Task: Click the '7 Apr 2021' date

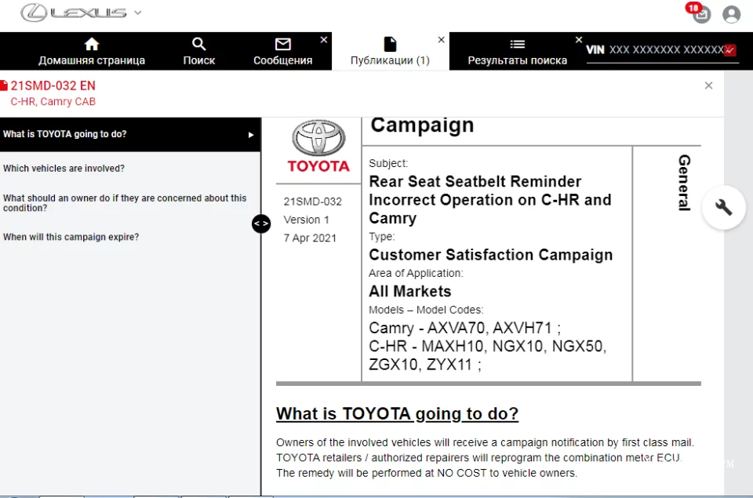Action: [x=310, y=238]
